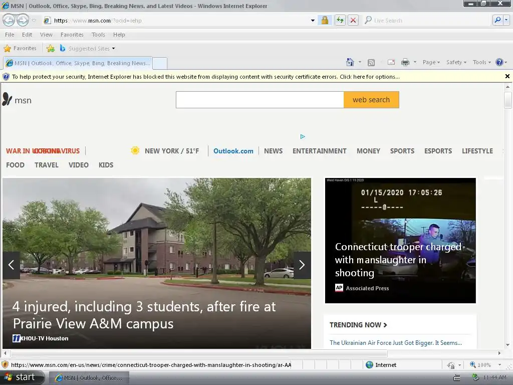Go to the ESPORTS section
Screen dimensions: 513x385
coord(438,151)
